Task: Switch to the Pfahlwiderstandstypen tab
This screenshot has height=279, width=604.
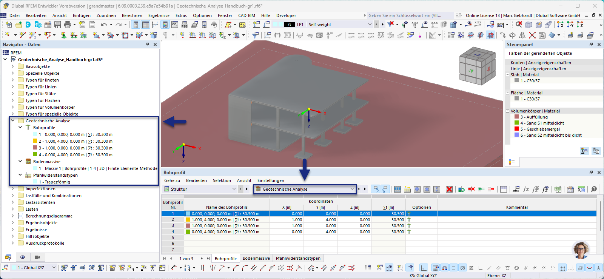Action: (298, 258)
